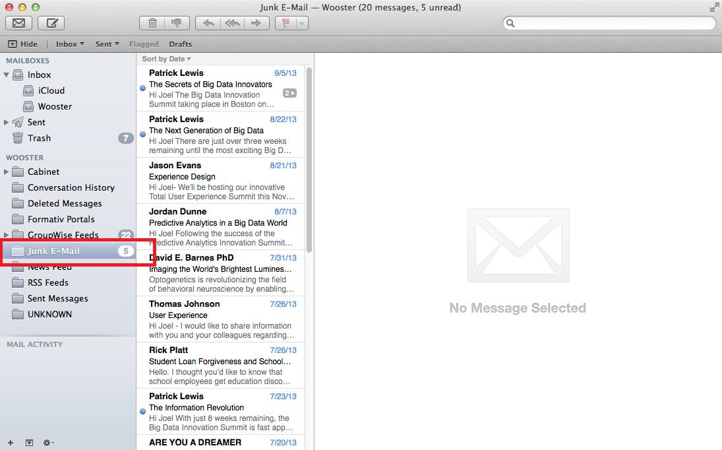Select the iCloud inbox
This screenshot has width=722, height=450.
68,91
